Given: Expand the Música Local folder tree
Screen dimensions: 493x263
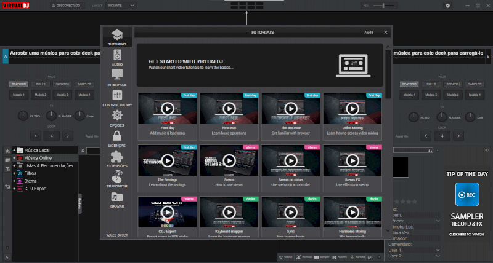Looking at the screenshot, I should click(14, 151).
